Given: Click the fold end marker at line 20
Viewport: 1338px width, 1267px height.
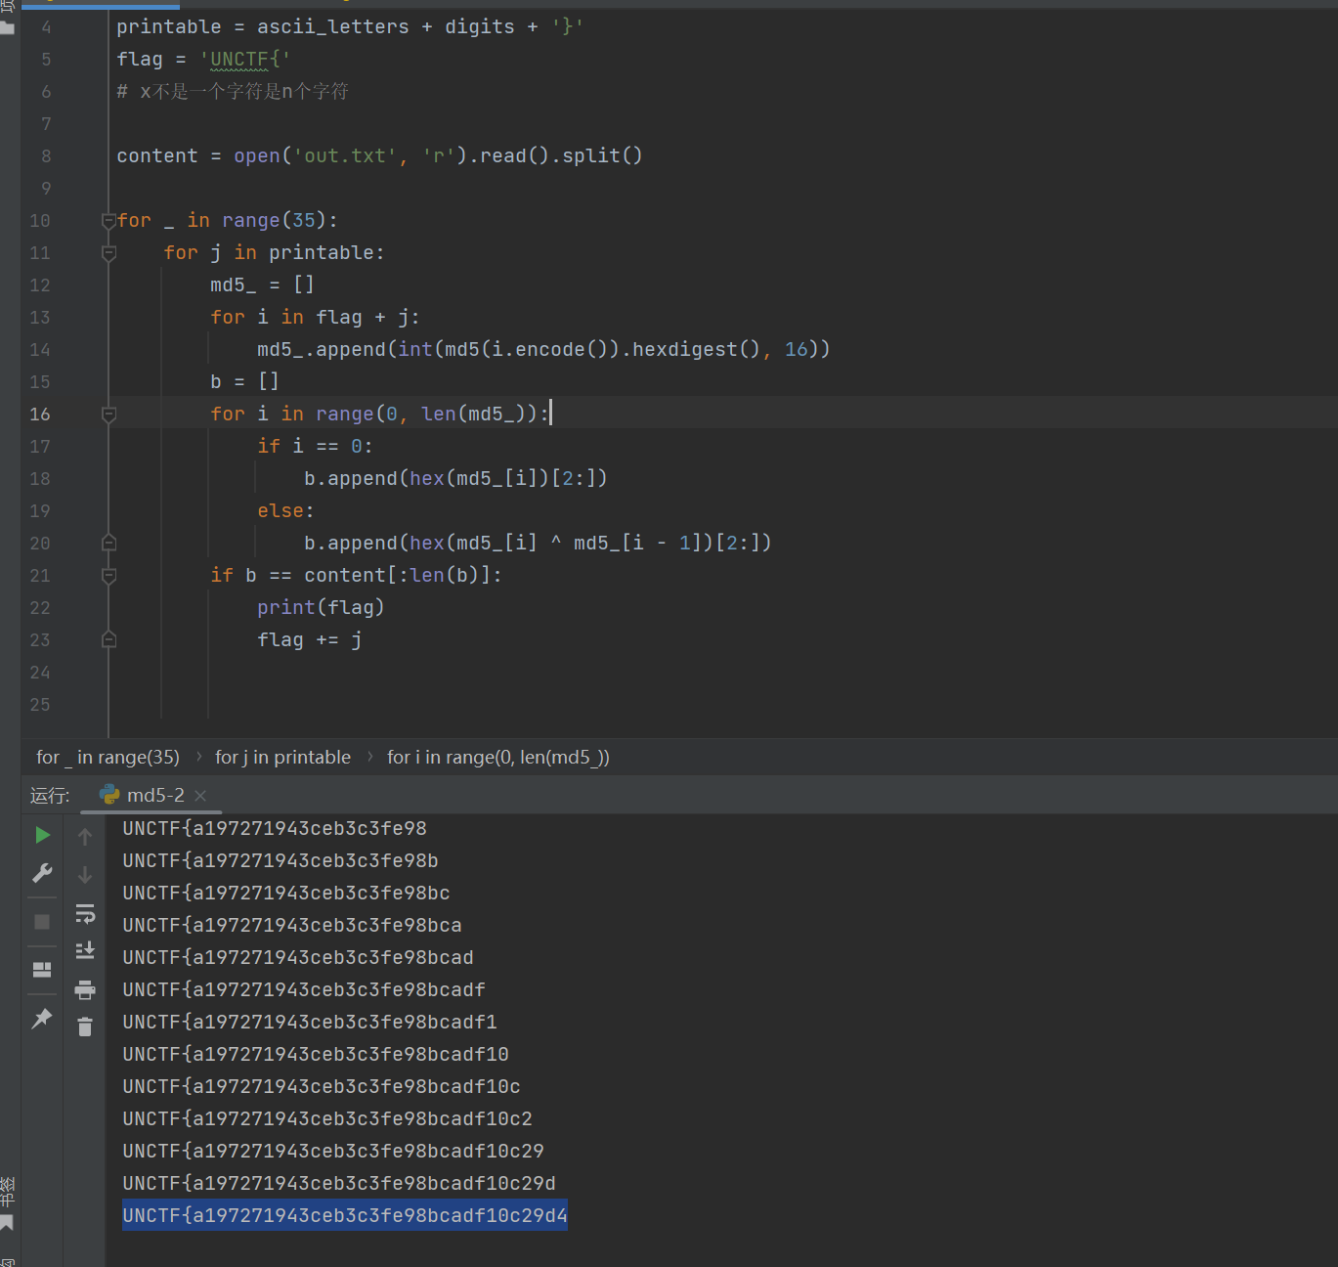Looking at the screenshot, I should pos(108,543).
